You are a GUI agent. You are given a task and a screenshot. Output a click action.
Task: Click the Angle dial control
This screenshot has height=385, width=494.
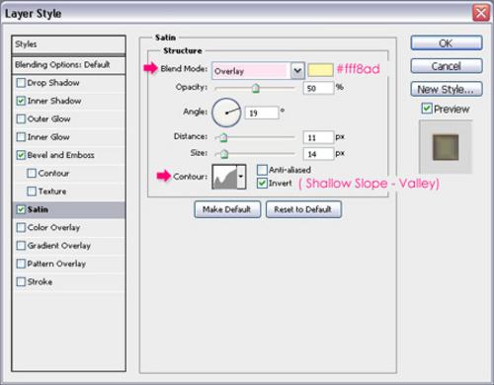226,113
